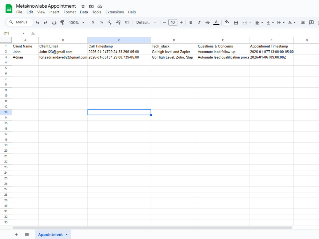This screenshot has height=239, width=319.
Task: Switch to the Appointment sheet tab
Action: (50, 235)
